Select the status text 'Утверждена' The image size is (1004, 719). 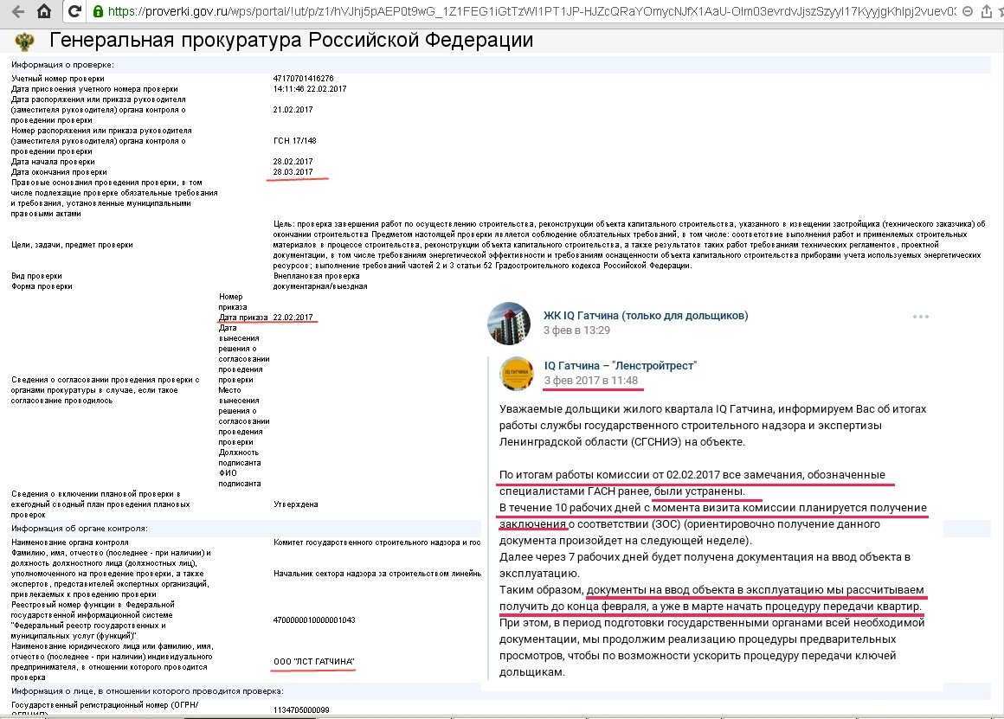click(x=295, y=504)
